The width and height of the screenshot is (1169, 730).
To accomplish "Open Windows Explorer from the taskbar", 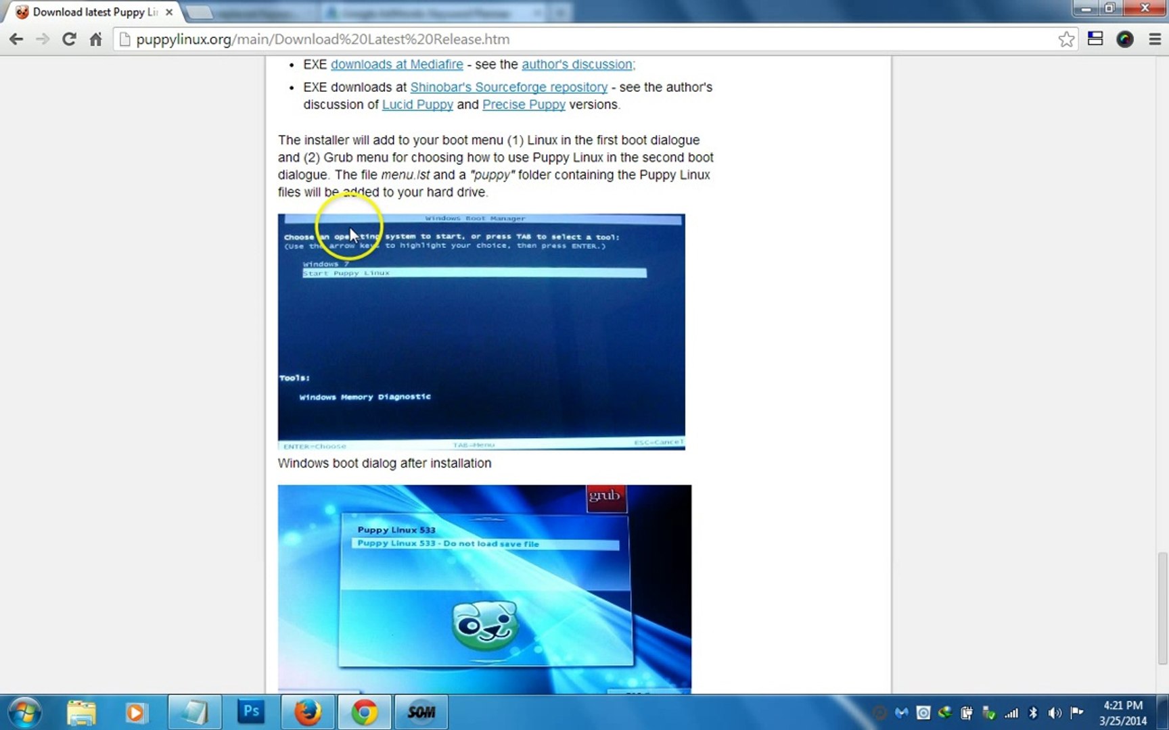I will pos(81,712).
